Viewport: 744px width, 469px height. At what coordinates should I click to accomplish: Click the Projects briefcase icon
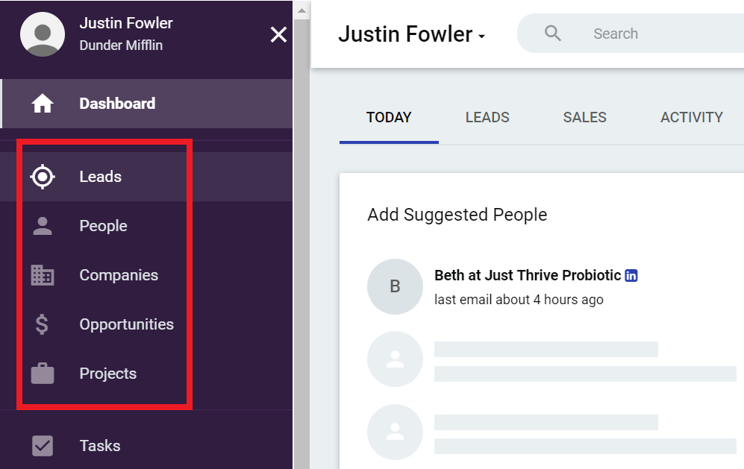[43, 374]
